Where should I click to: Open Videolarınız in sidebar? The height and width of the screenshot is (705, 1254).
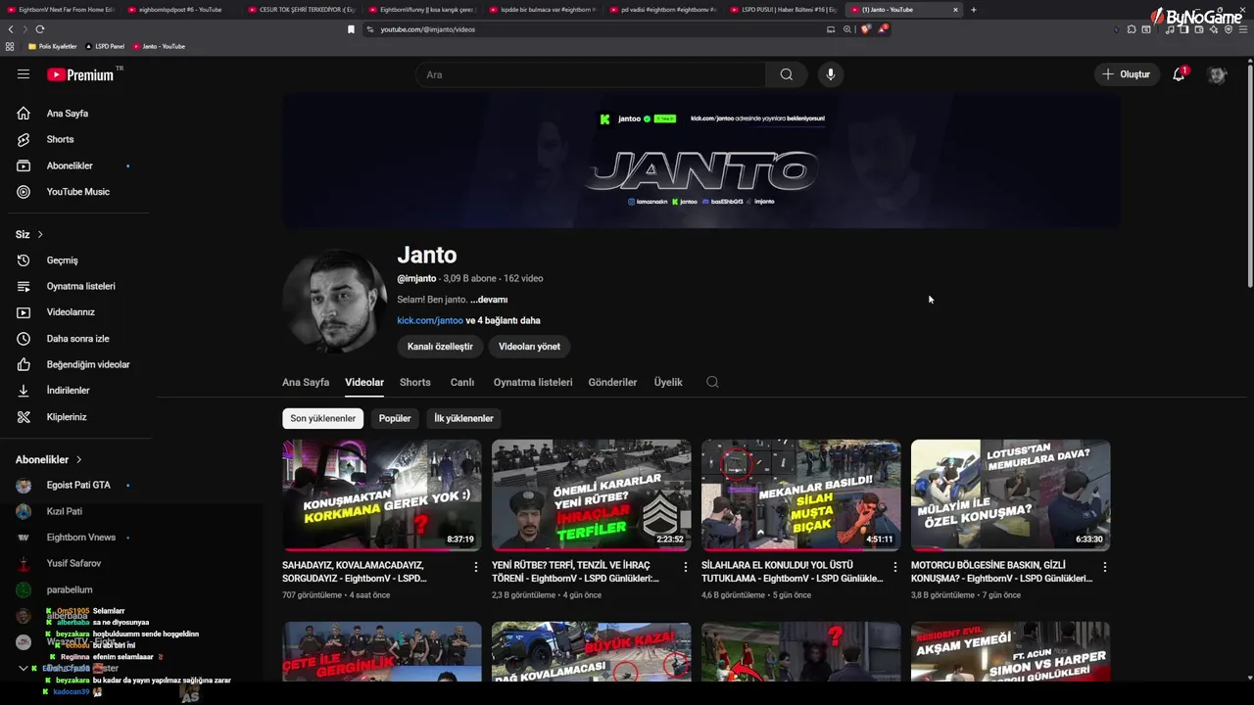click(71, 312)
